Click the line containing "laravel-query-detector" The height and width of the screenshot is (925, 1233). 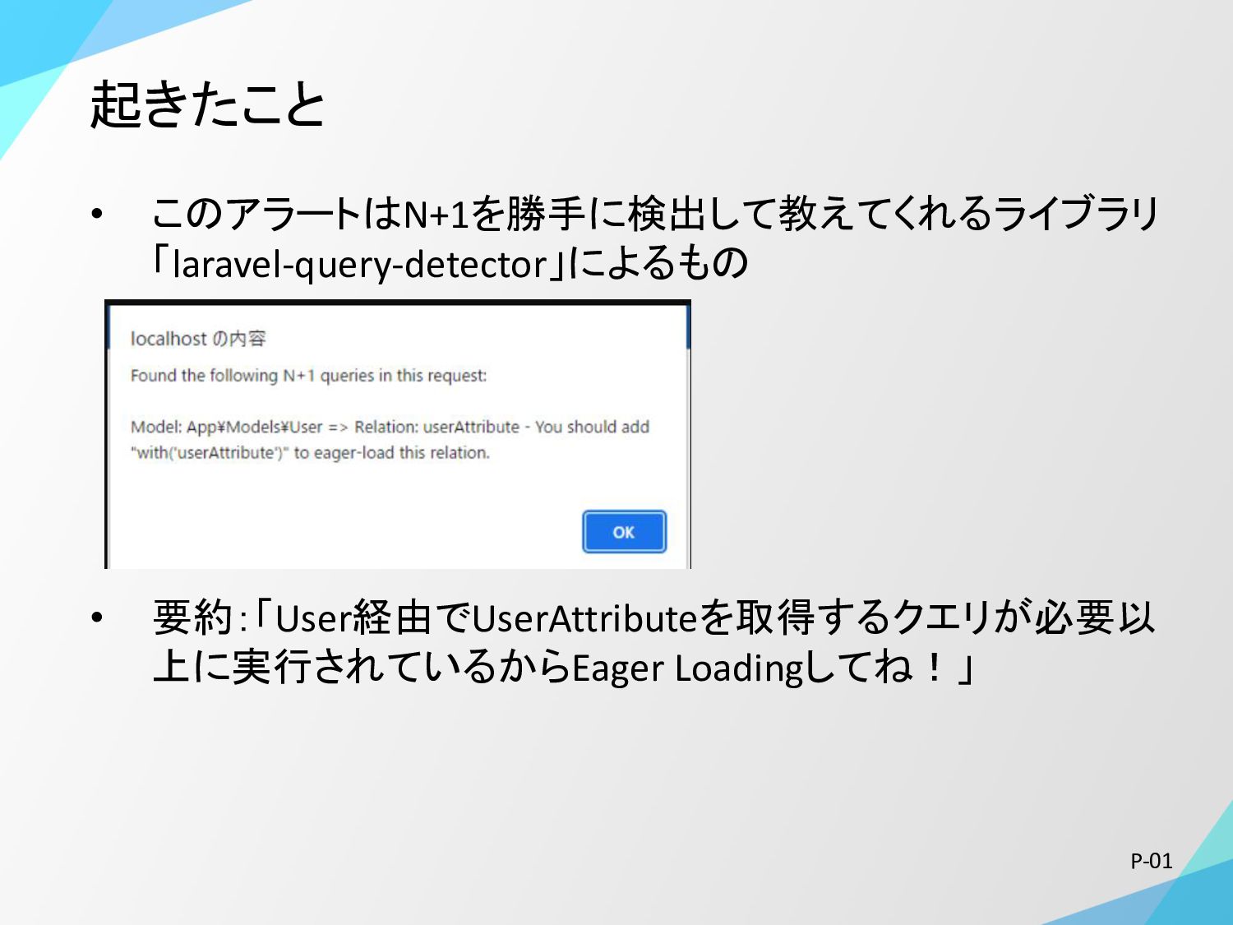pos(450,263)
